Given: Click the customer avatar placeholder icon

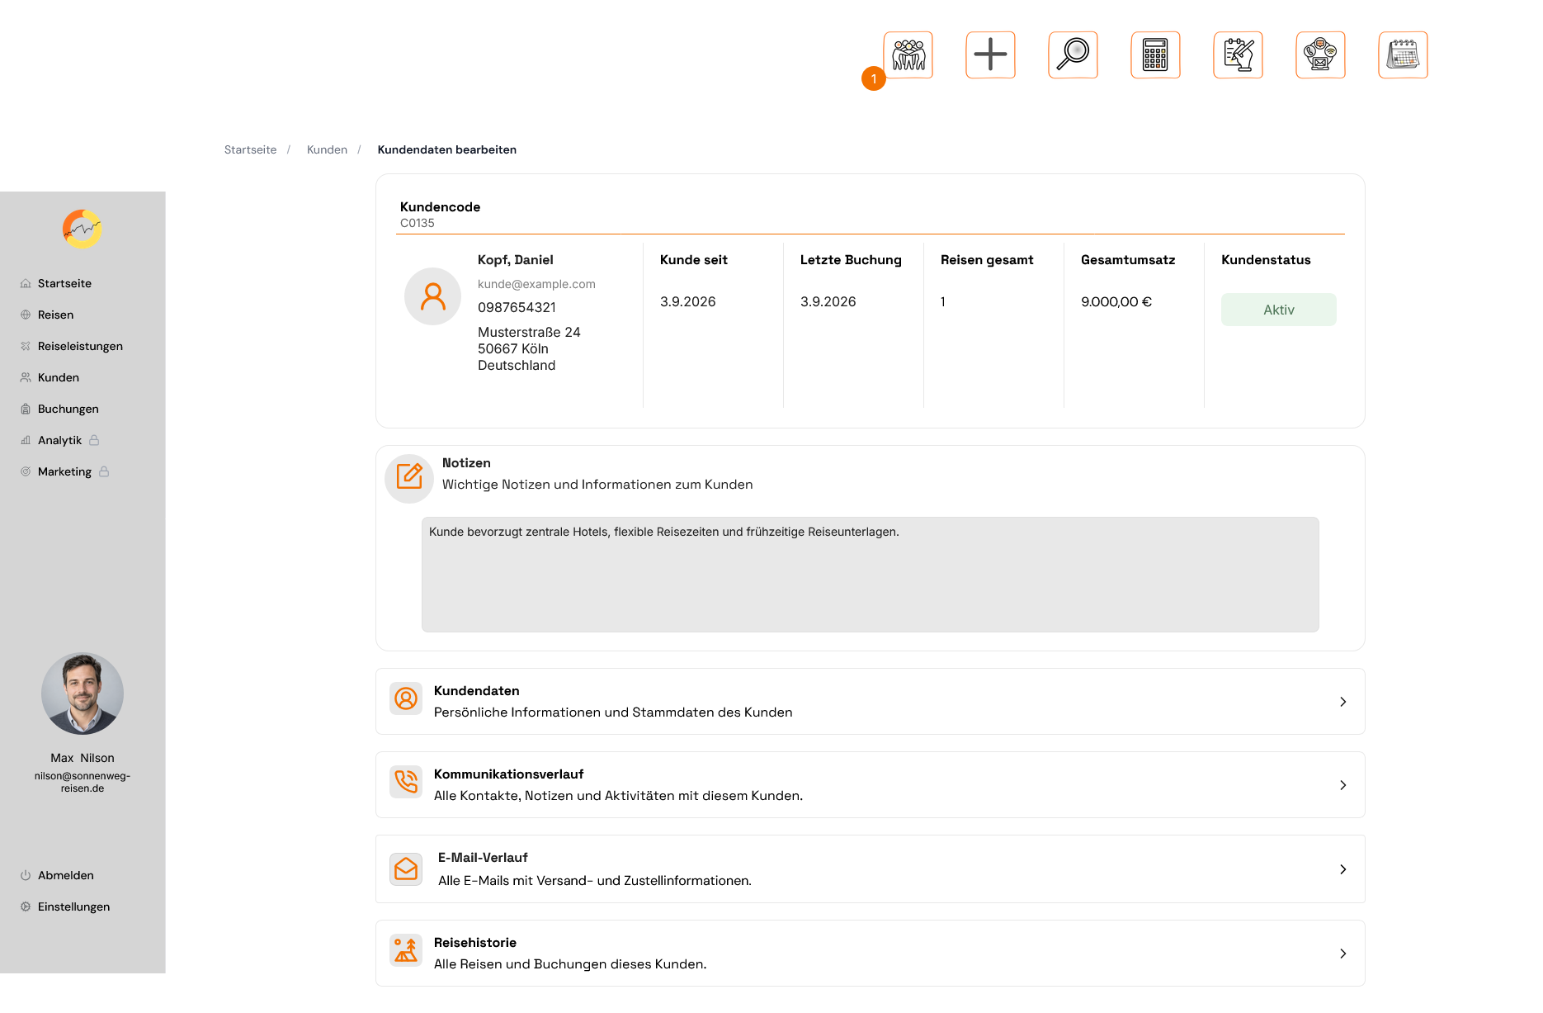Looking at the screenshot, I should coord(432,296).
